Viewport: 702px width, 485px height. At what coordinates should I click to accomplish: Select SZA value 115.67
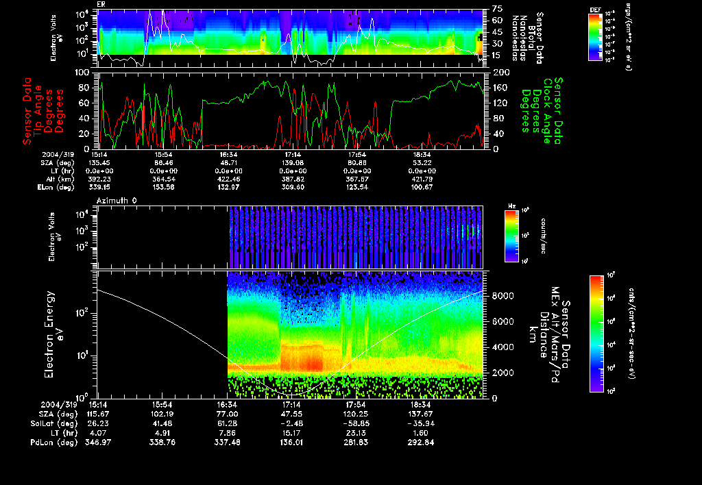pos(97,414)
